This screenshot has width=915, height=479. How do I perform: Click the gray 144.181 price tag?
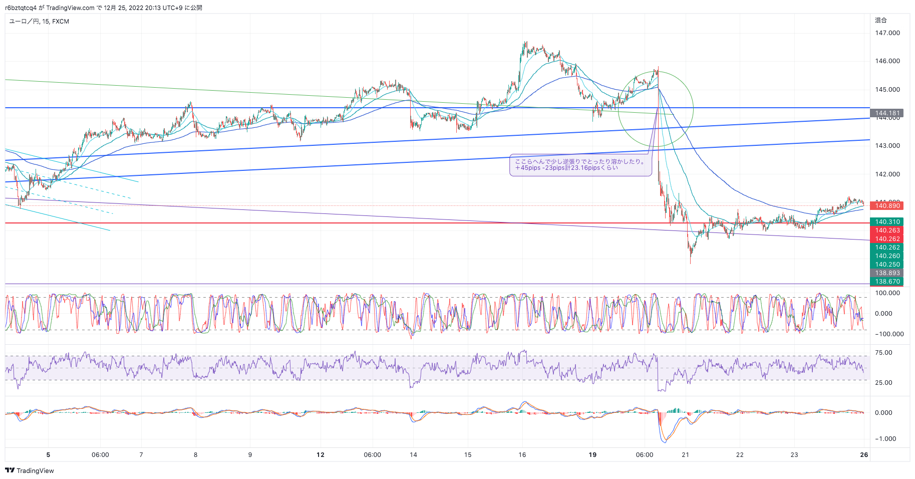coord(887,113)
